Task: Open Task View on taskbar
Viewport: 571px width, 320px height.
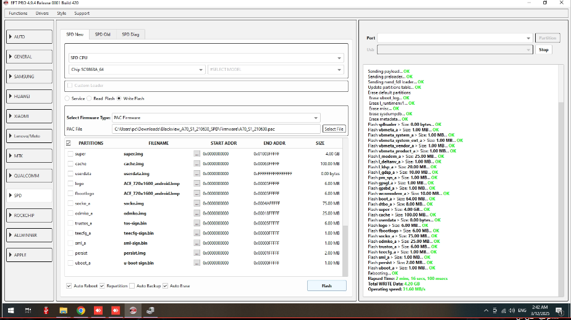Action: click(28, 311)
